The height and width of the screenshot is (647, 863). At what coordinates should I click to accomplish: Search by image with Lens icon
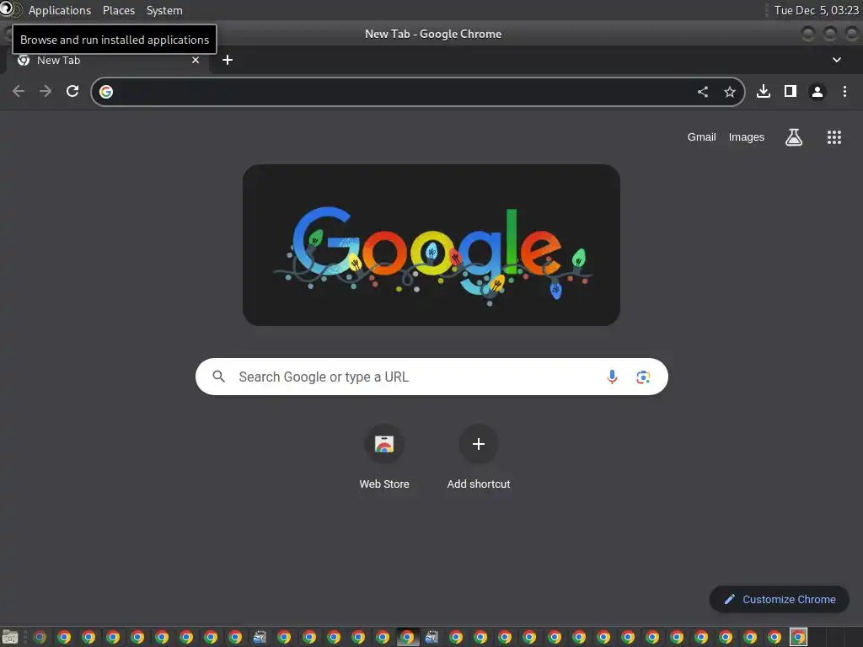pyautogui.click(x=643, y=377)
